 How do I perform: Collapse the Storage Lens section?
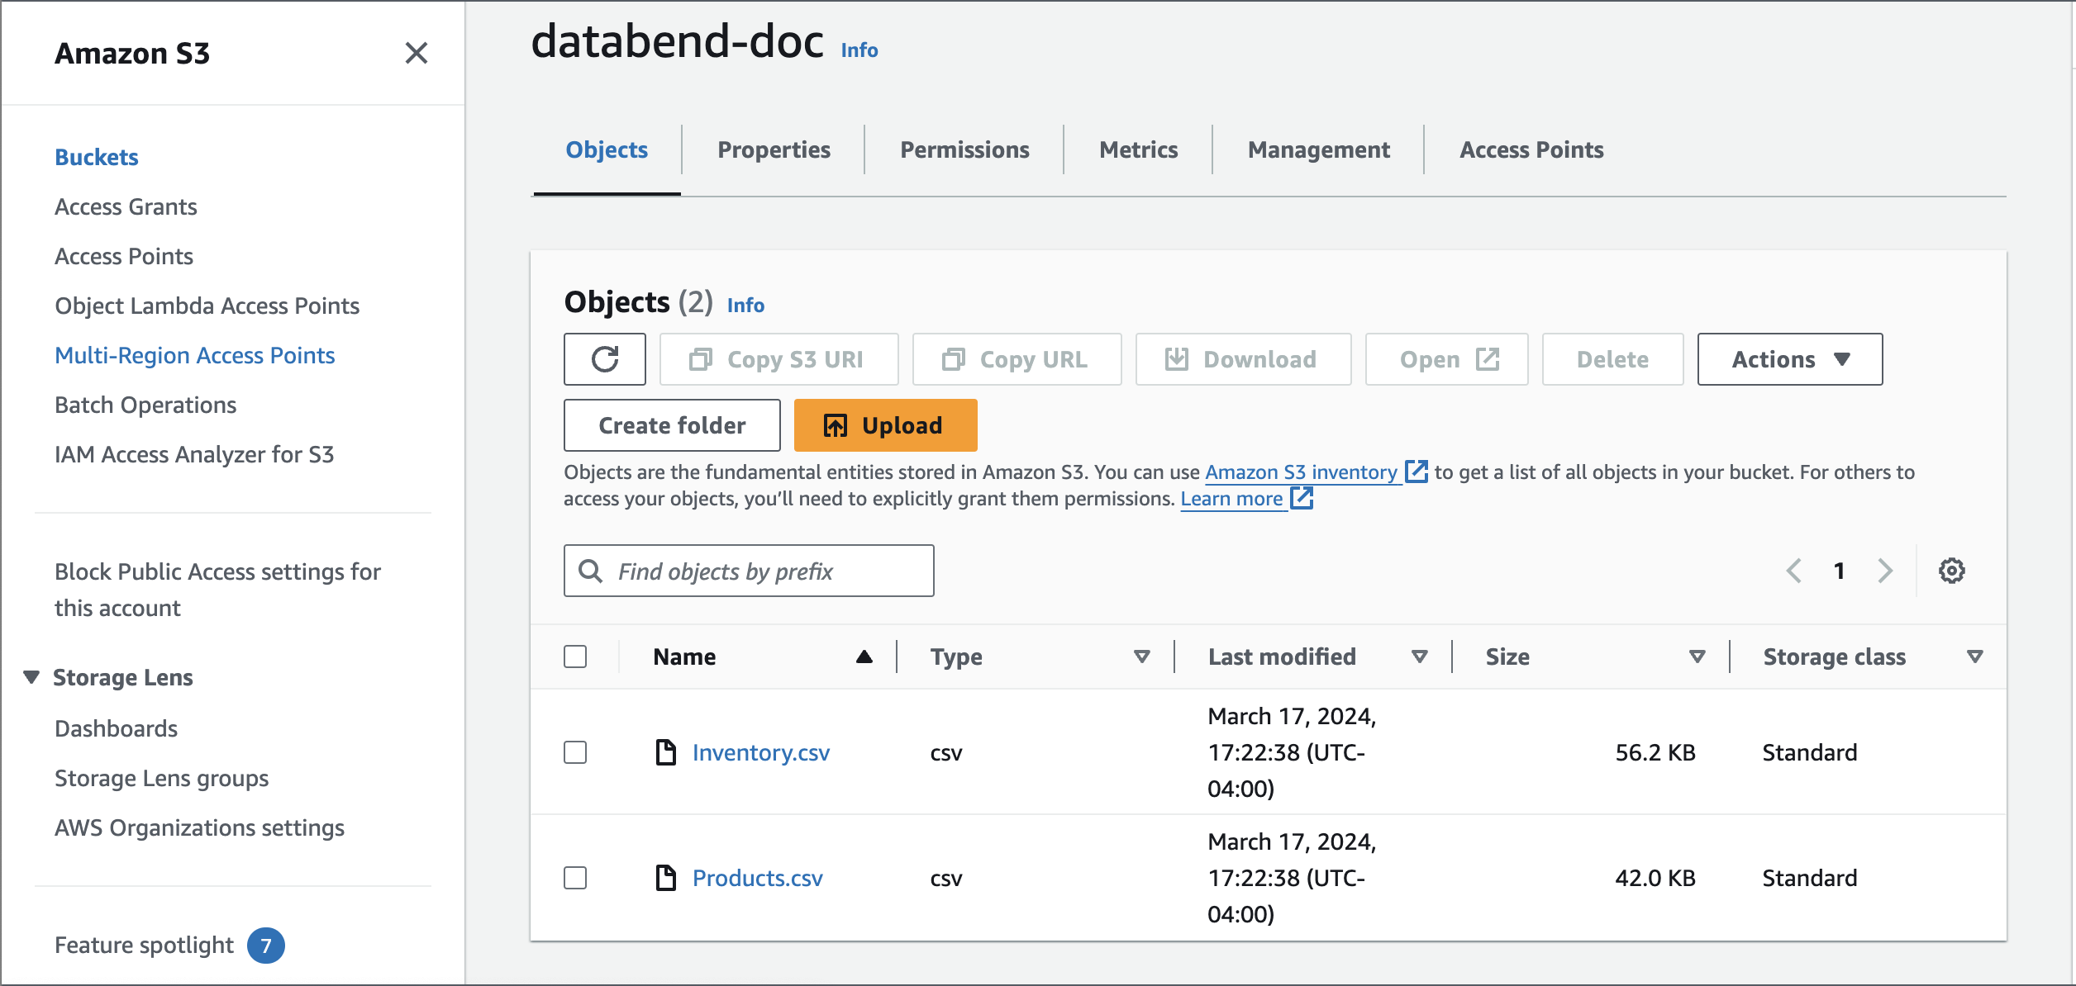coord(31,677)
